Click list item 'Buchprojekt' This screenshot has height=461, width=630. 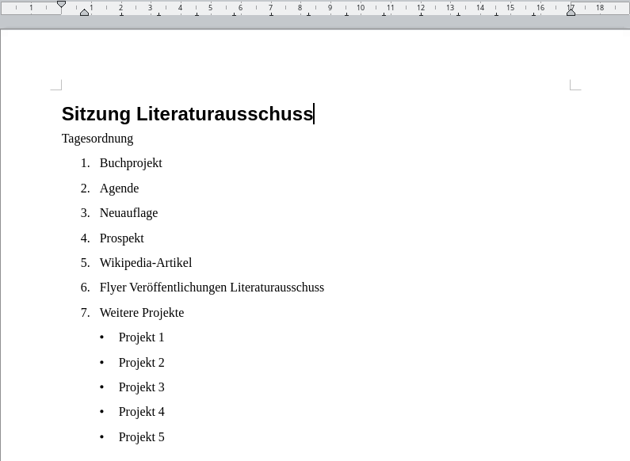(x=131, y=163)
